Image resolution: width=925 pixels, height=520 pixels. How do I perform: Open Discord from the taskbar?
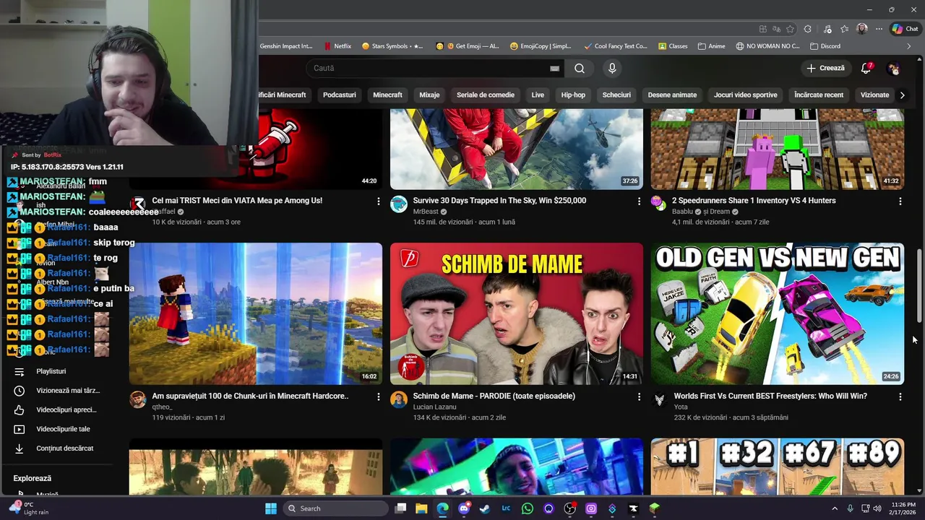(x=464, y=508)
